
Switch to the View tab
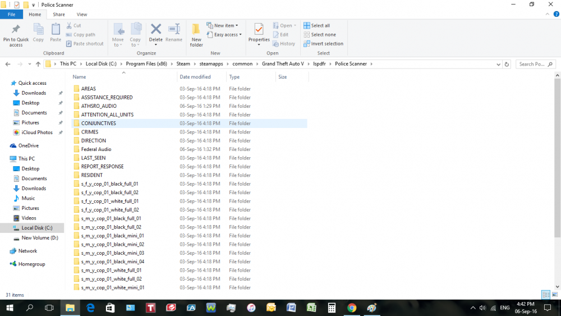(x=81, y=15)
